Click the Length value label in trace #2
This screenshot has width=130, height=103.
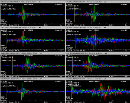[x=73, y=9]
